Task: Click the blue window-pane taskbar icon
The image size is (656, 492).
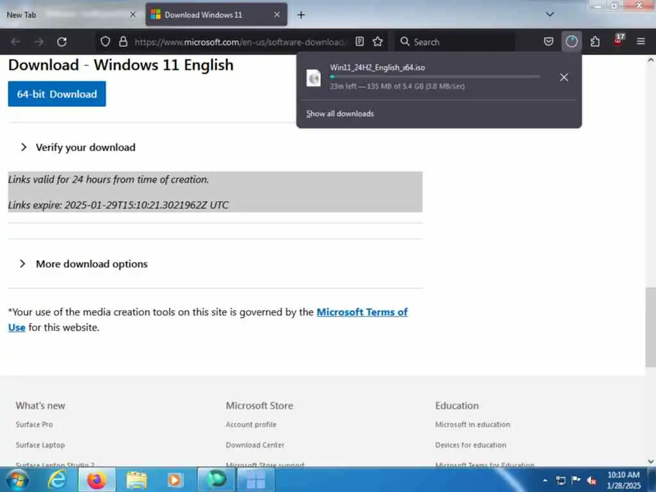Action: tap(256, 480)
